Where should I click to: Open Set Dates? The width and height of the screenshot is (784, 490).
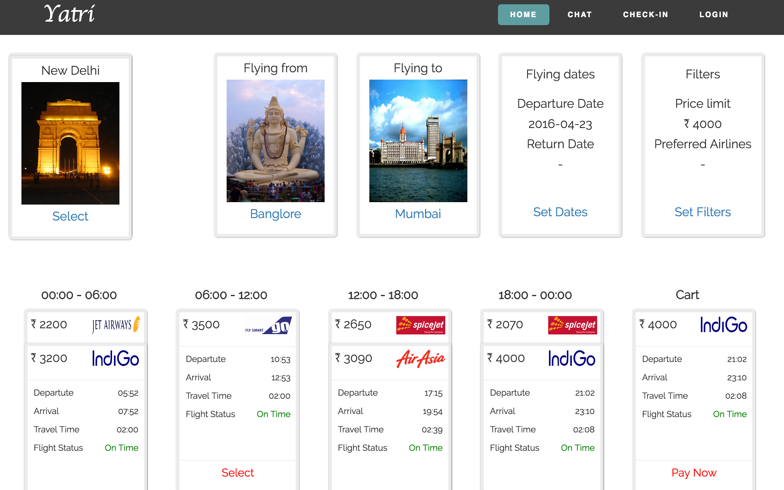(560, 212)
